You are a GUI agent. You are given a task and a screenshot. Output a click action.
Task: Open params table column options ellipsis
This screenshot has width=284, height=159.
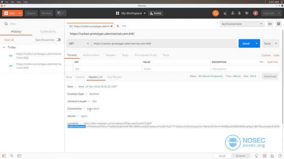coord(261,62)
